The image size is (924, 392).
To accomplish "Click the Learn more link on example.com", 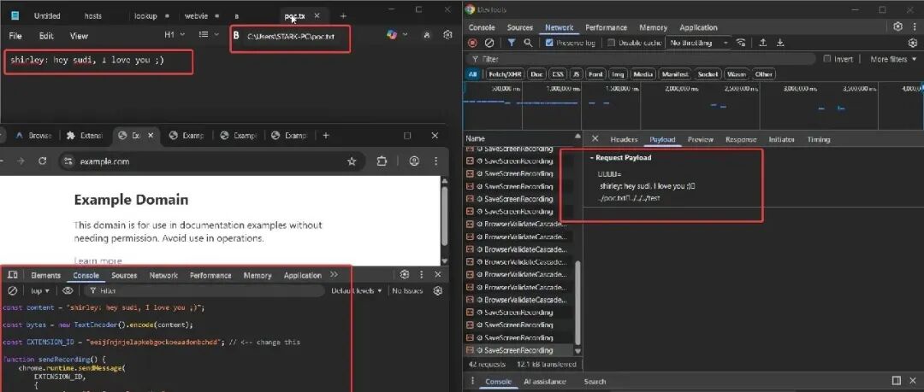I will [98, 260].
